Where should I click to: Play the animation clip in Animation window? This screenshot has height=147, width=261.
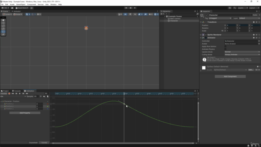[20, 94]
